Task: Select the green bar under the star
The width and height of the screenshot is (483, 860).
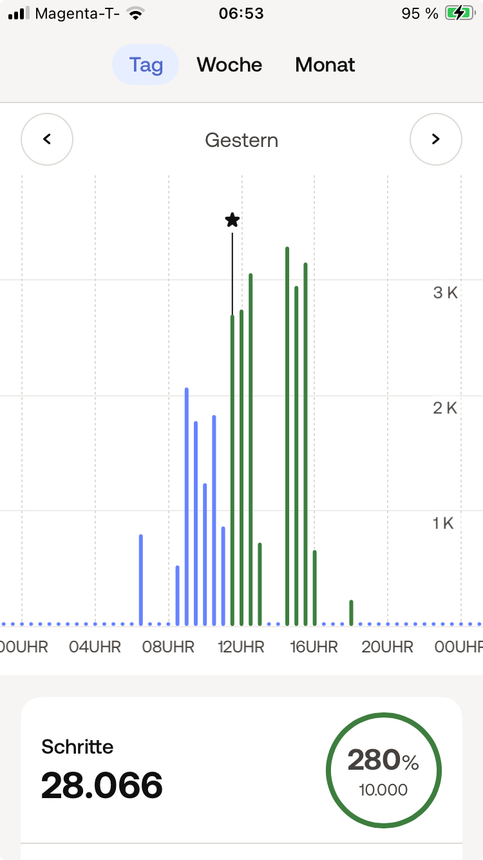Action: [x=232, y=470]
